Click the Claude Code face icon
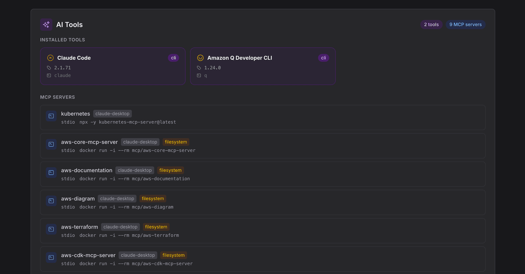 [x=50, y=58]
